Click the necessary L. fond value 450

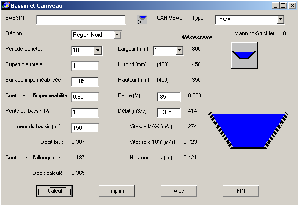[x=196, y=64]
